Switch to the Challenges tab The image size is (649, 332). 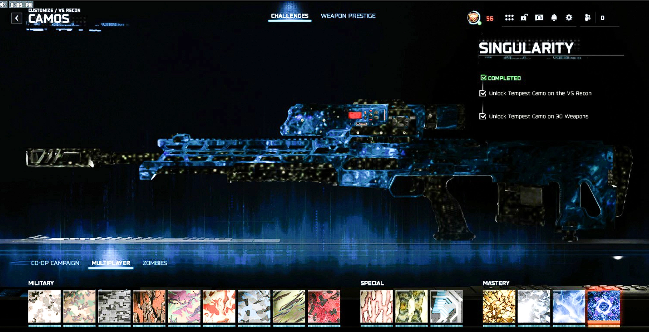point(290,16)
